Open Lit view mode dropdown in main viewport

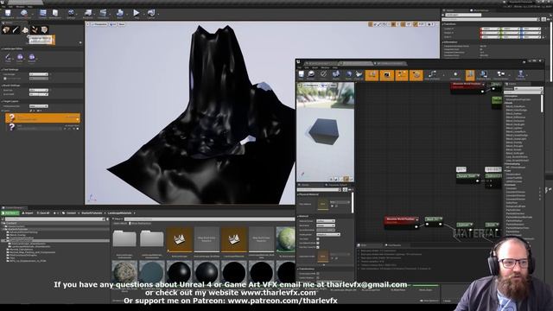(113, 24)
